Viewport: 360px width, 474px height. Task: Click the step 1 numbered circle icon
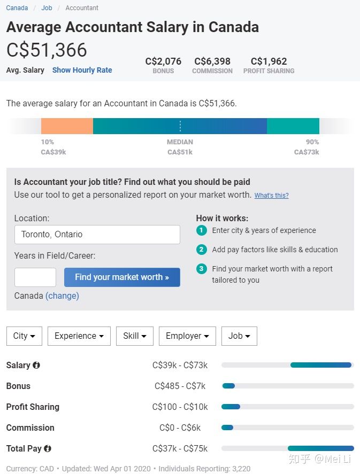click(x=201, y=230)
